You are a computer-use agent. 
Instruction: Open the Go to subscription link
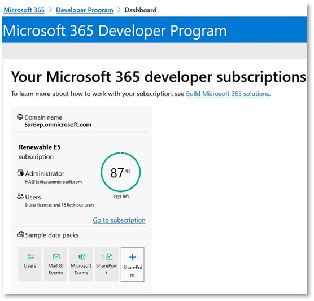pyautogui.click(x=119, y=220)
